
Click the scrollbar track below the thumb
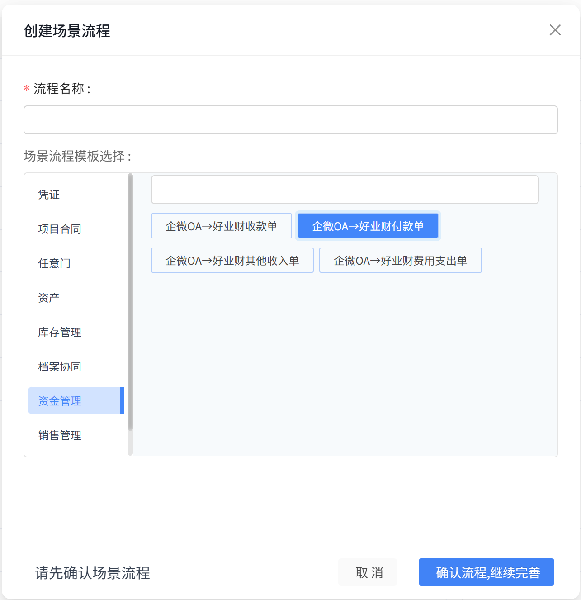pyautogui.click(x=130, y=443)
